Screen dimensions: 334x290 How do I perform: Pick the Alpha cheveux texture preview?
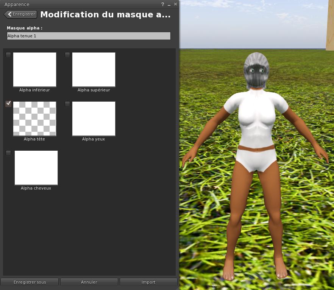(x=36, y=168)
